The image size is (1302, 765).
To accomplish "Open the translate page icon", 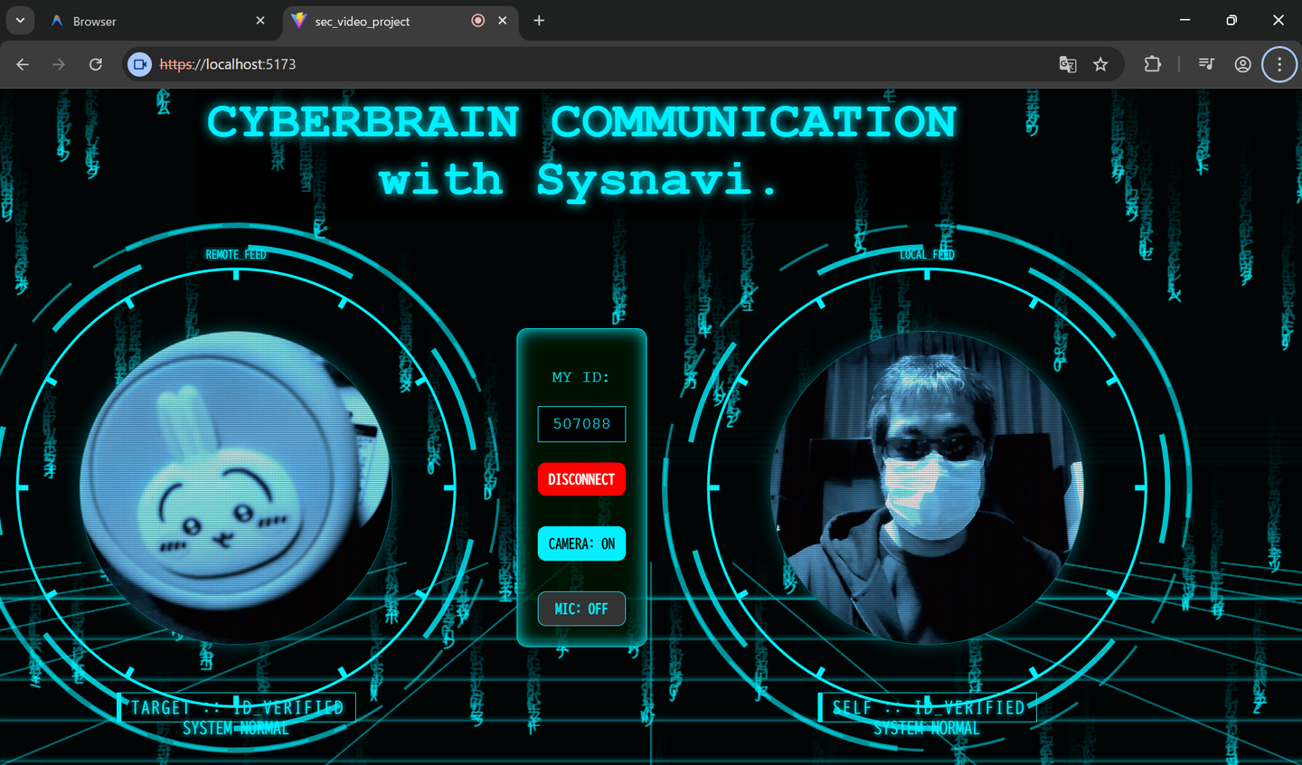I will pos(1068,64).
